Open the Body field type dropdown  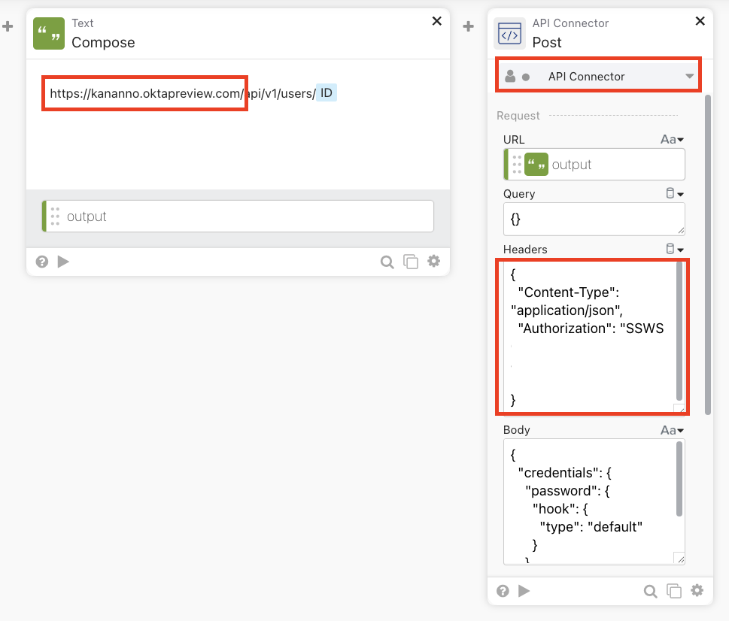coord(672,431)
